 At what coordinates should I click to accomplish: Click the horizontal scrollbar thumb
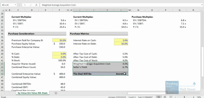point(147,93)
